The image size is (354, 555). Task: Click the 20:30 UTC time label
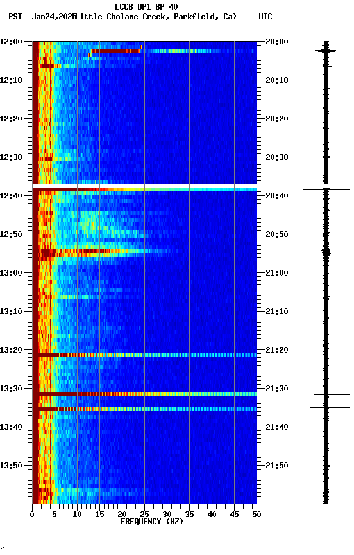coord(276,157)
